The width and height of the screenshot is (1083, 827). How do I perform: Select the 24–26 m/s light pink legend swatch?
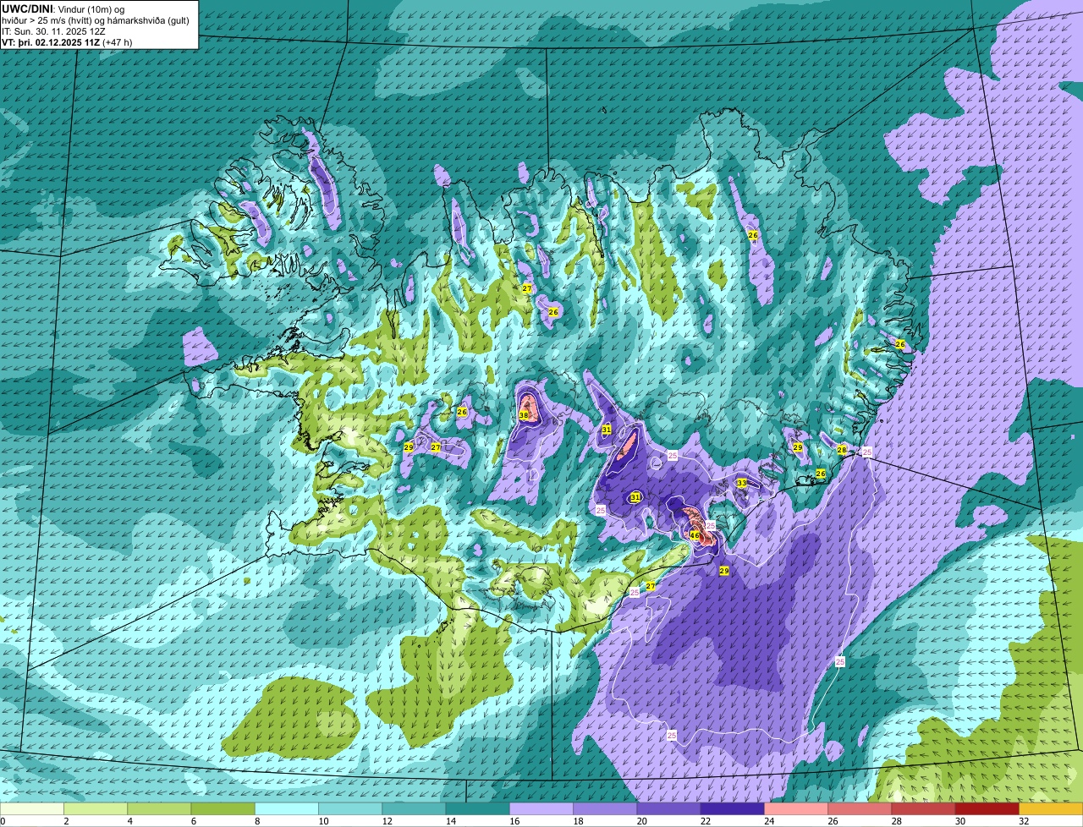pyautogui.click(x=796, y=808)
